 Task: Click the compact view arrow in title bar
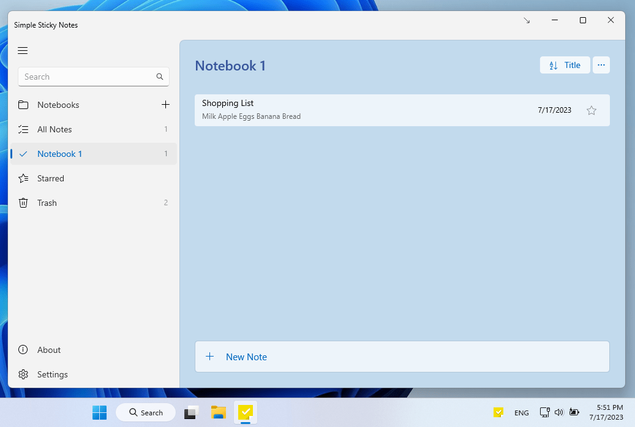[527, 20]
